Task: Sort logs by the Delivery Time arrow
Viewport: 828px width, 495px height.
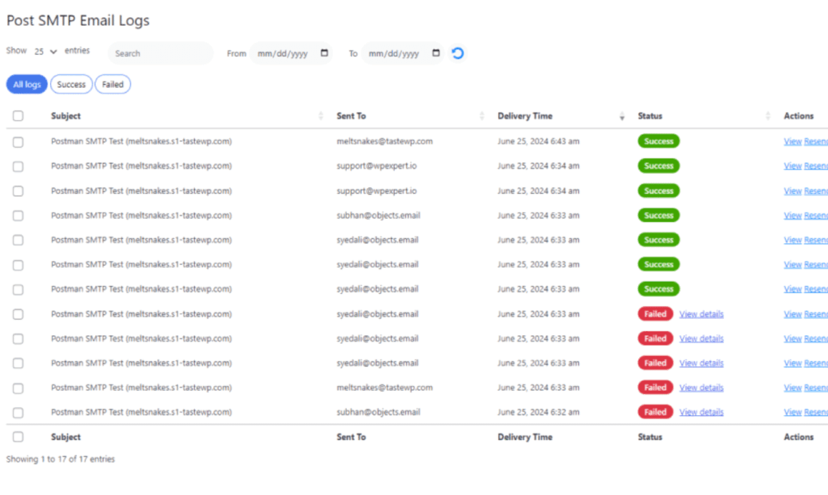Action: [x=621, y=116]
